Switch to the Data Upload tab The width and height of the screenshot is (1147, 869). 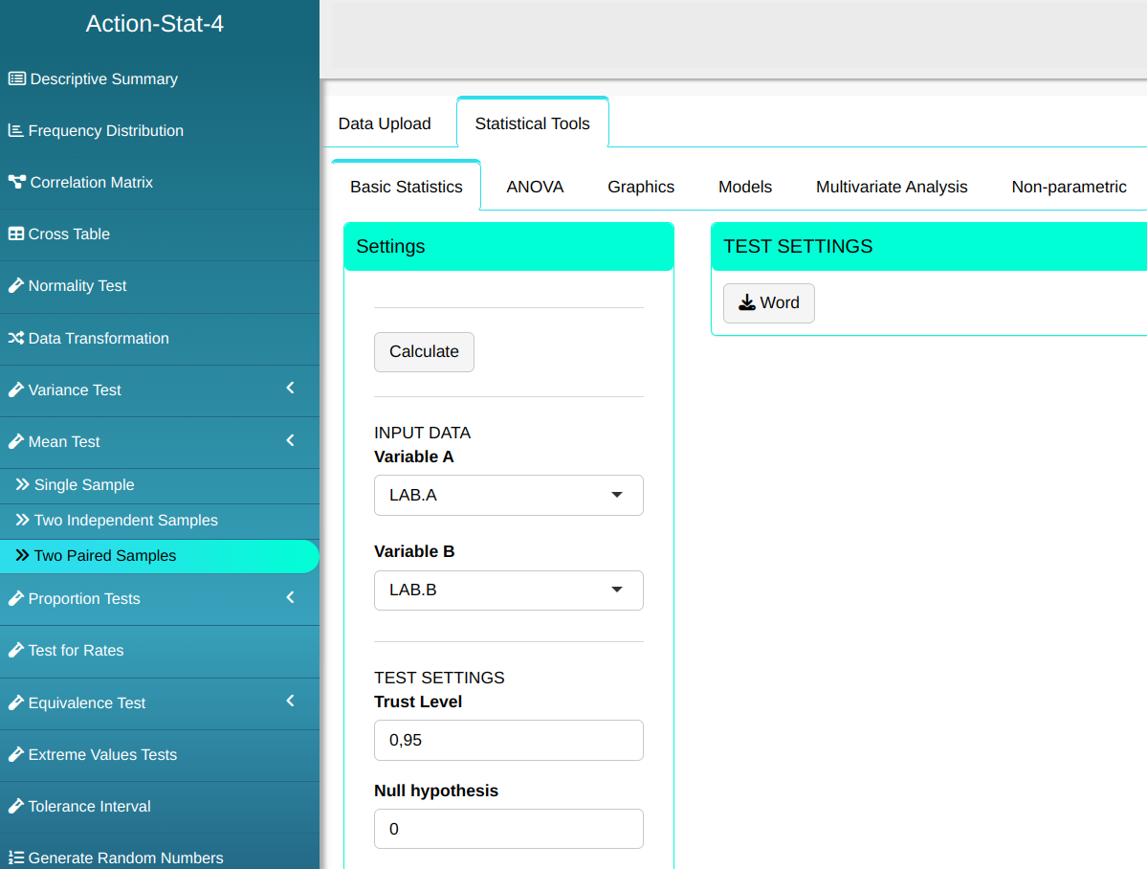[x=385, y=123]
